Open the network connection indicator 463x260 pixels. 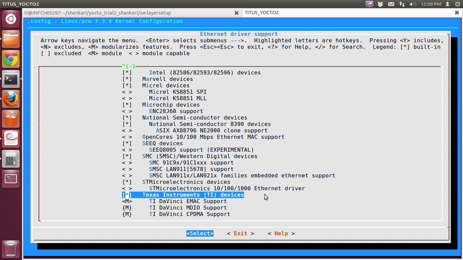click(x=402, y=4)
